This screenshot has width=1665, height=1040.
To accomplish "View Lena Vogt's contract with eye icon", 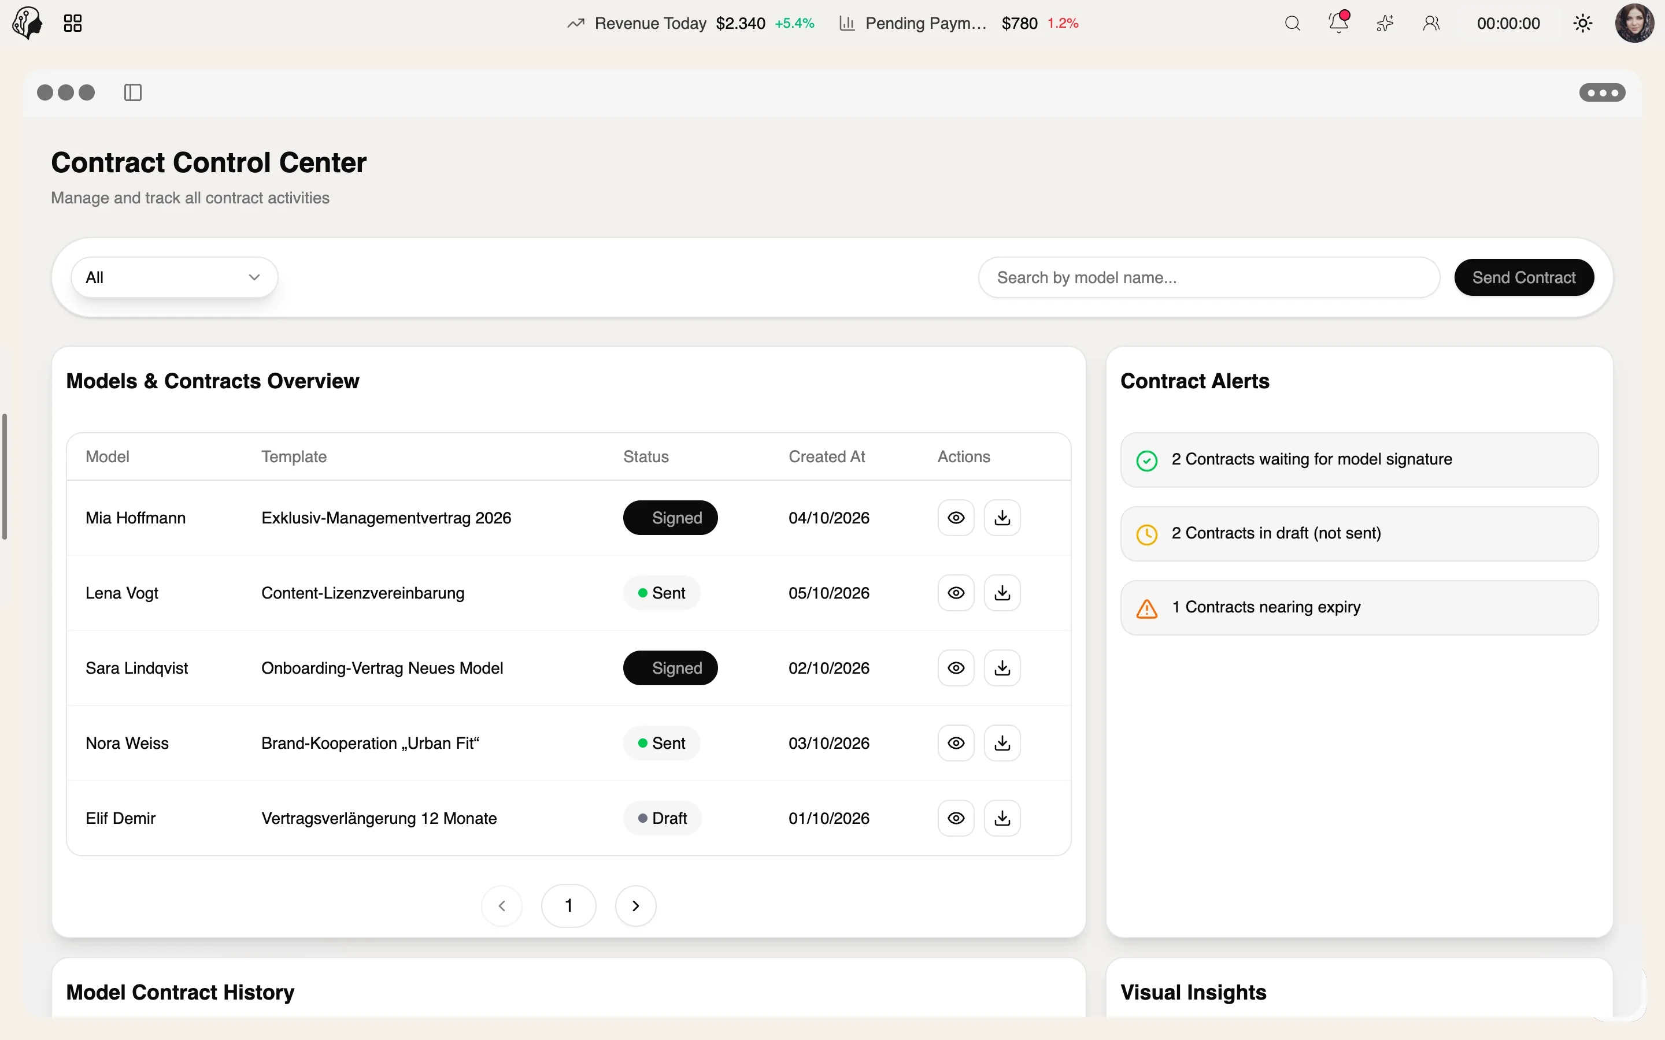I will [956, 592].
